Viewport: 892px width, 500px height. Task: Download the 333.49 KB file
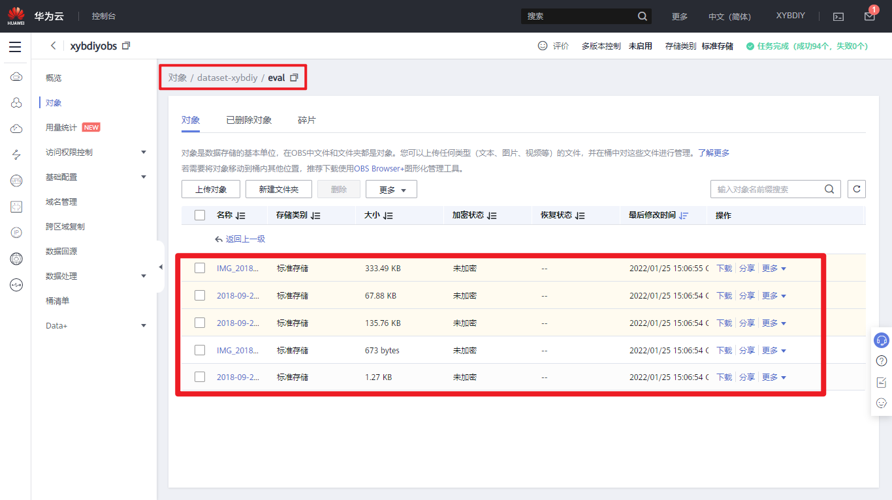coord(724,268)
